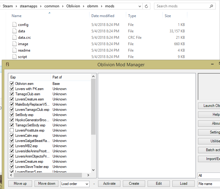Uncheck SetBody.esp
This screenshot has height=189, width=220.
(12, 115)
